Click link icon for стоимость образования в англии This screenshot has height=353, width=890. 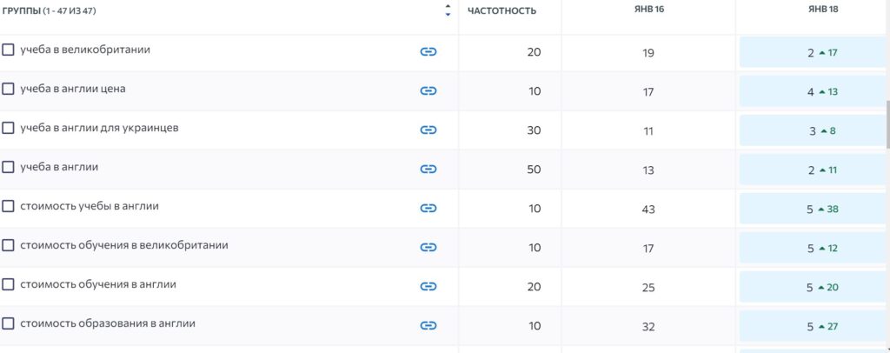428,326
